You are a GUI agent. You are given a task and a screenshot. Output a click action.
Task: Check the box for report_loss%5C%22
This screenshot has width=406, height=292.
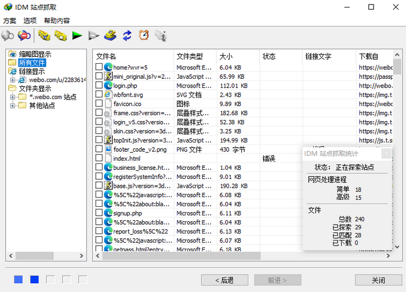tap(99, 231)
